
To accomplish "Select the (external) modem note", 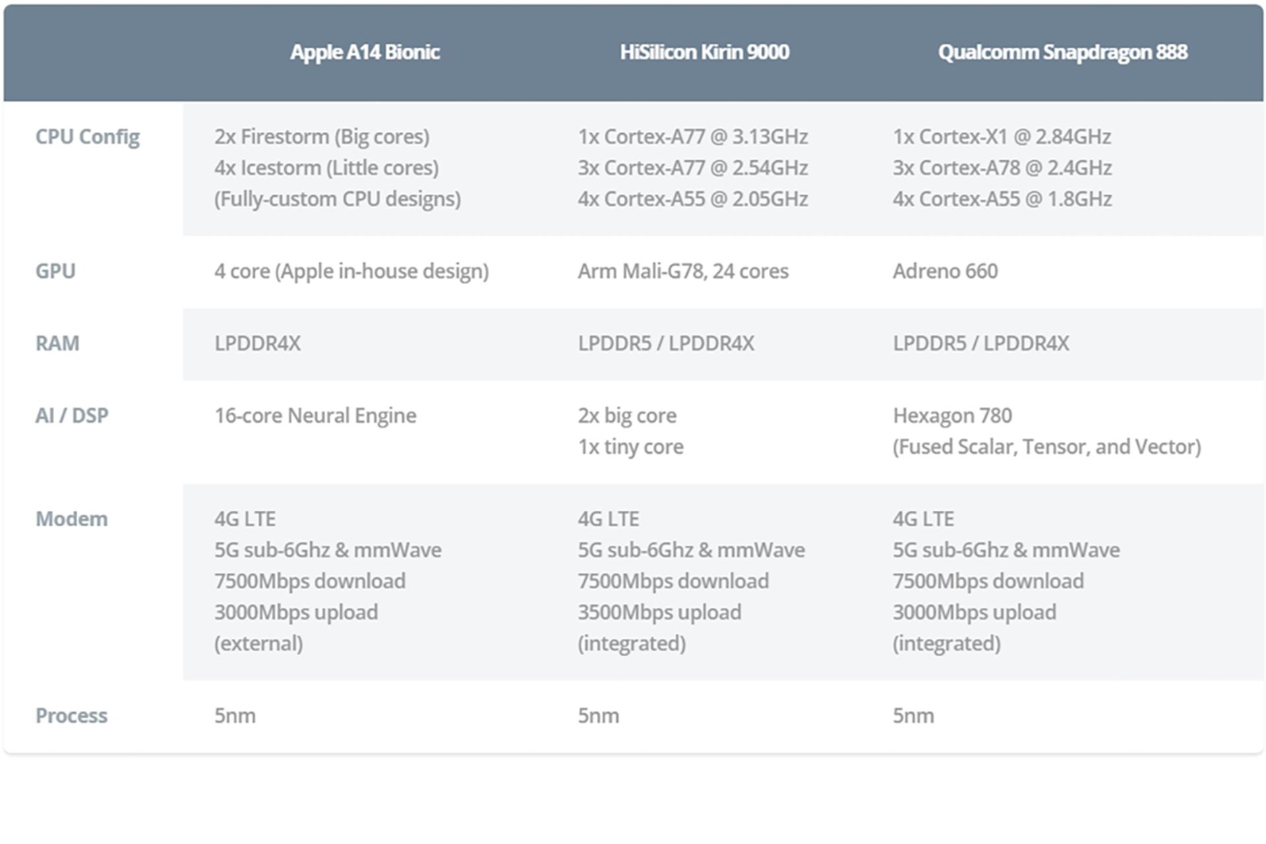I will pyautogui.click(x=258, y=643).
